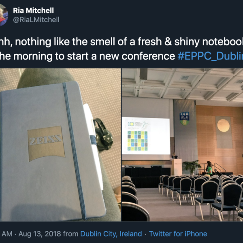
Task: Open the conference hall photo
Action: pyautogui.click(x=182, y=145)
